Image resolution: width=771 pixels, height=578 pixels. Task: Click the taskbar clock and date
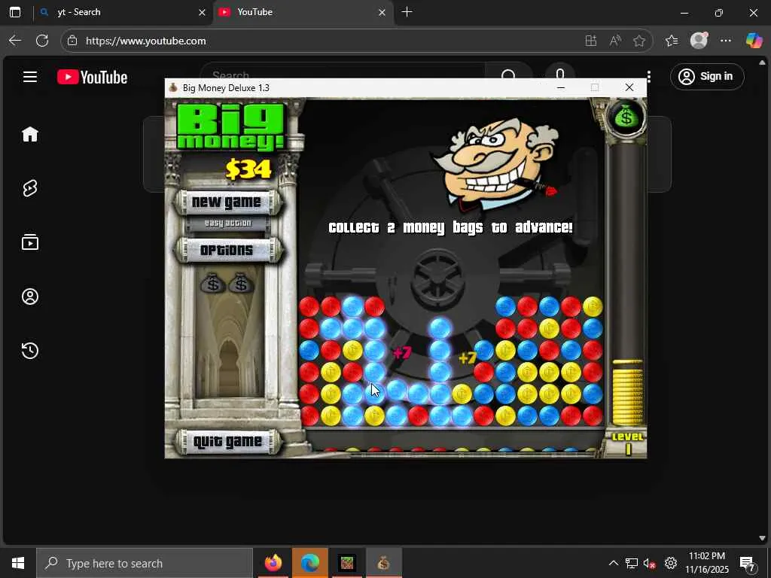click(707, 563)
